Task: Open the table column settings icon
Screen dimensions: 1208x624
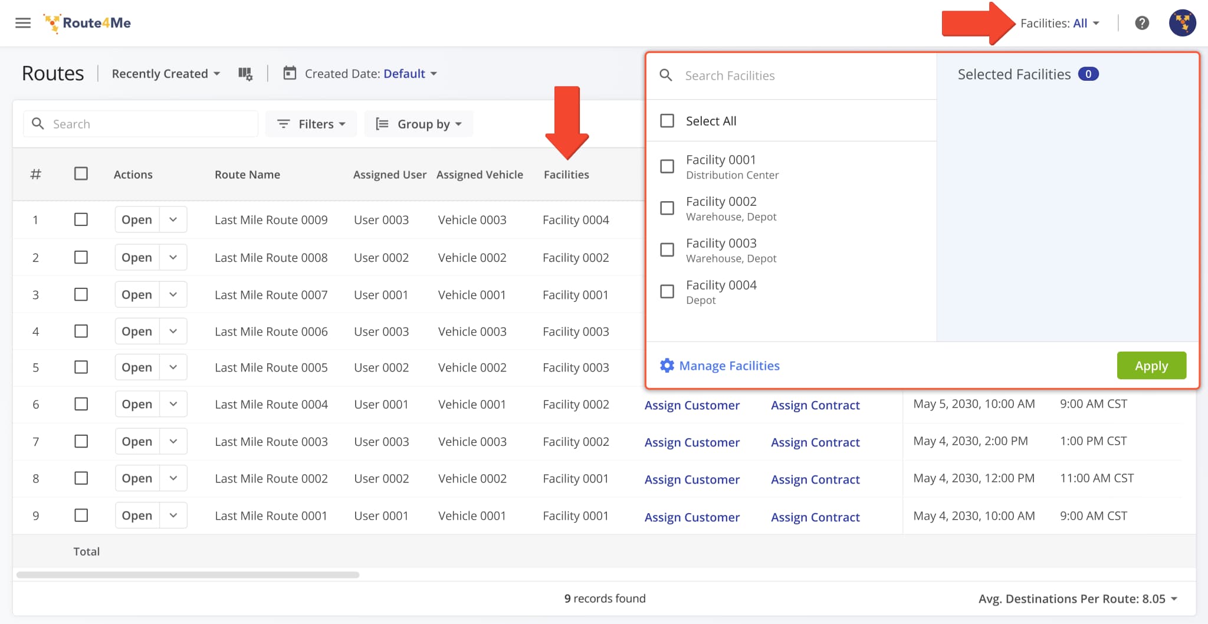Action: pos(246,73)
